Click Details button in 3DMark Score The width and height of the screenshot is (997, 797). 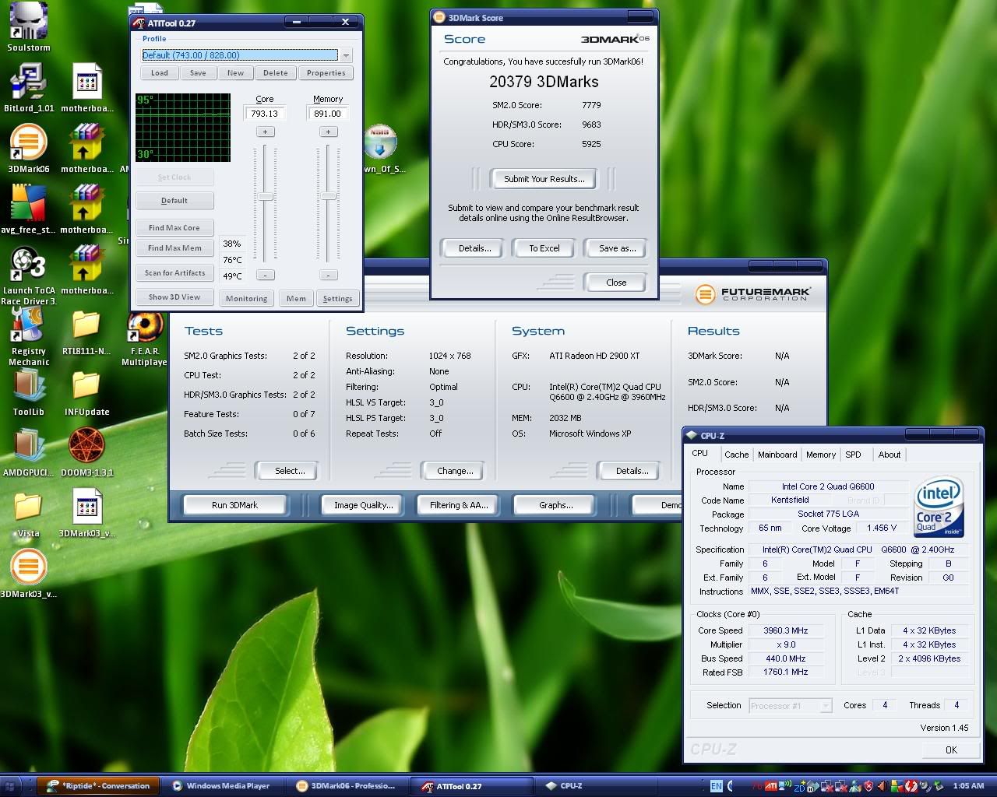(x=474, y=248)
